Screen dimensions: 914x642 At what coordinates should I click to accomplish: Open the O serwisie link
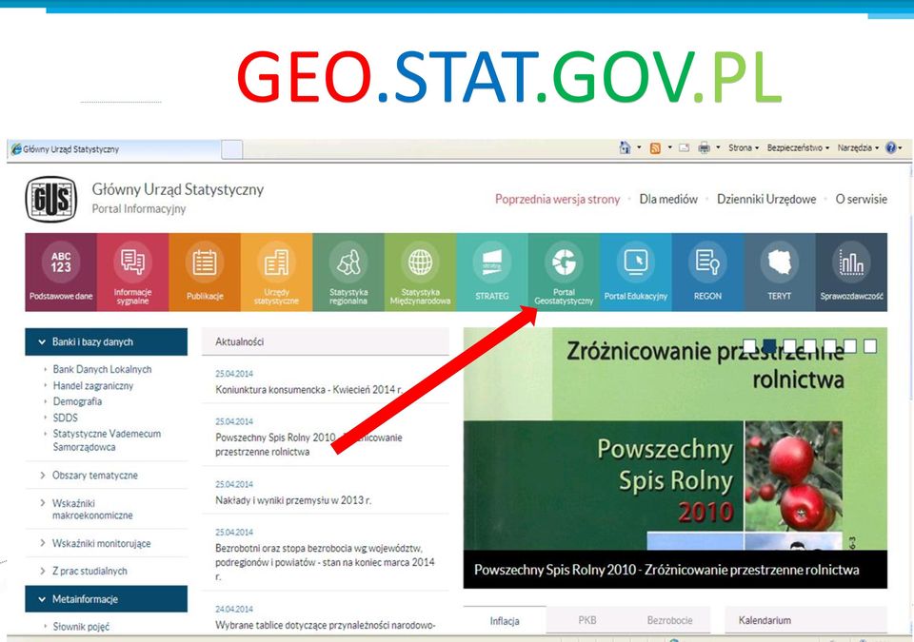(862, 199)
